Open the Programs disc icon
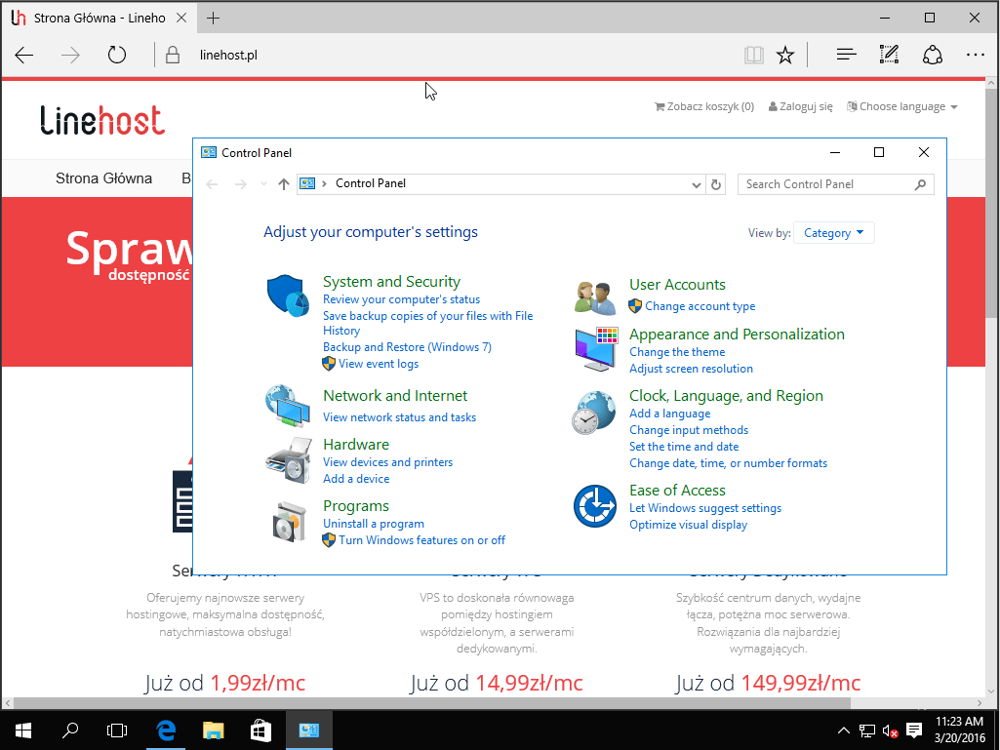Screen dimensions: 1000x750 pos(290,522)
